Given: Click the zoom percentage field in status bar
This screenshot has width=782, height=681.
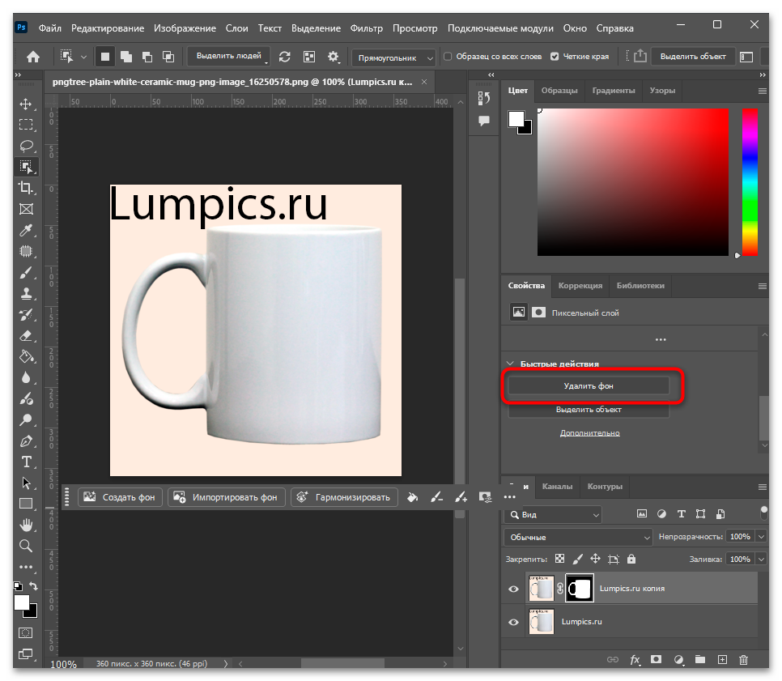Looking at the screenshot, I should pos(63,664).
